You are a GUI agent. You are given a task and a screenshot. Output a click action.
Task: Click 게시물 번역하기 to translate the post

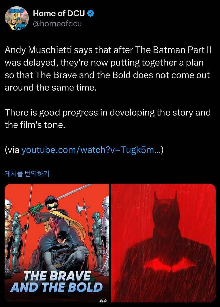point(27,173)
